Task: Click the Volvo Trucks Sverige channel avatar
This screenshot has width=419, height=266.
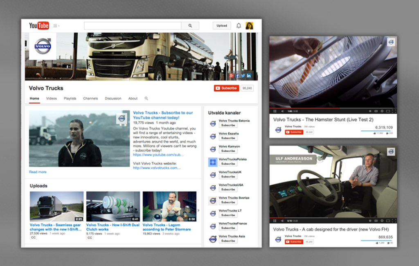Action: coord(213,200)
